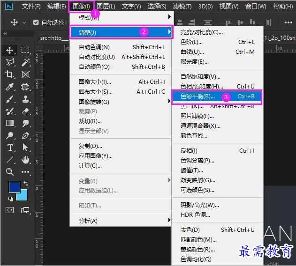Select the Dodge tool
The height and width of the screenshot is (266, 296).
click(x=10, y=135)
